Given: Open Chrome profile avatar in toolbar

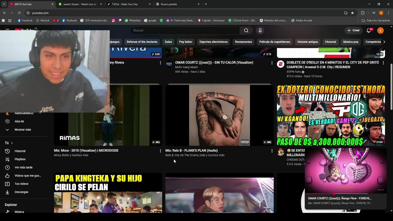Looking at the screenshot, I should (x=381, y=13).
